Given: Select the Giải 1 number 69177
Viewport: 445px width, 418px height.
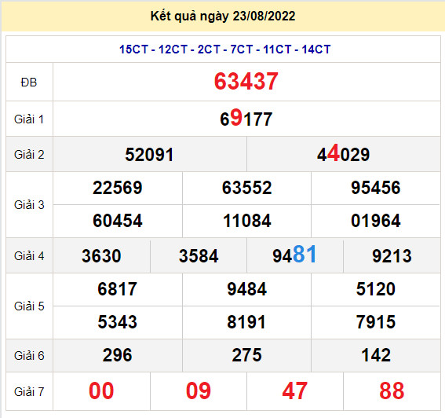Looking at the screenshot, I should [246, 119].
